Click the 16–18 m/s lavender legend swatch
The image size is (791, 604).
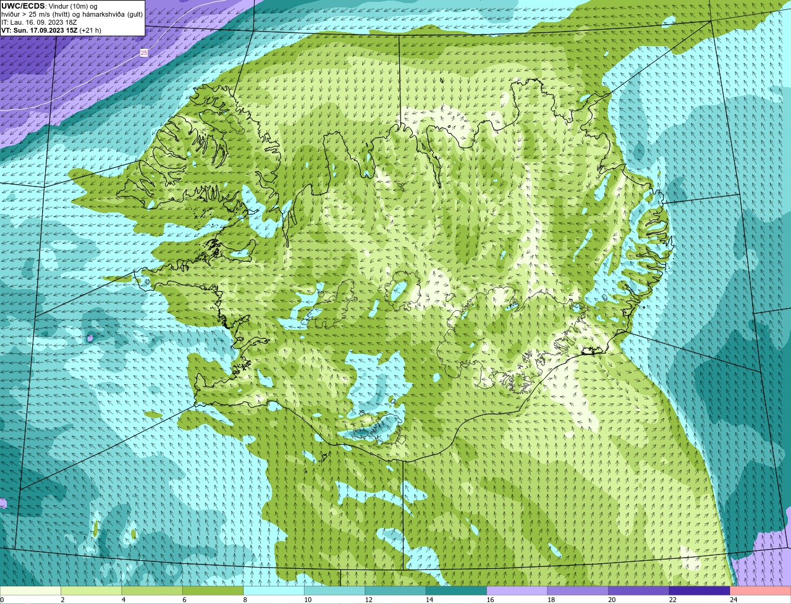point(517,590)
